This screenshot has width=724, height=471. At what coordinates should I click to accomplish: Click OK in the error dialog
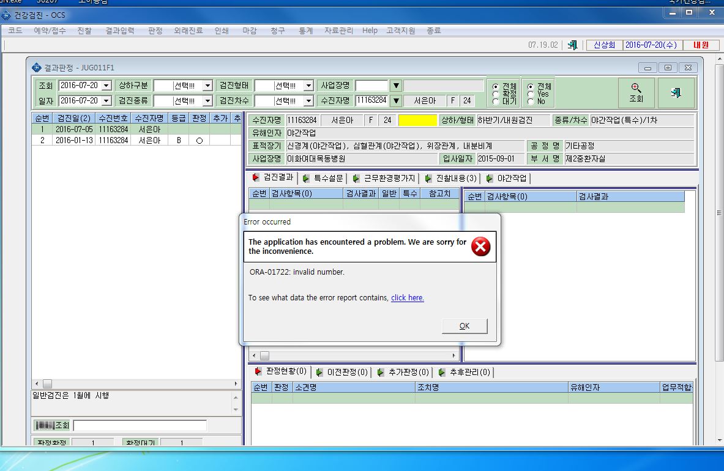coord(465,326)
